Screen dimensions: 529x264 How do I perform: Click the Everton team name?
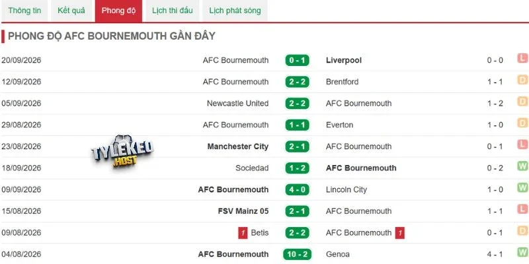point(339,125)
